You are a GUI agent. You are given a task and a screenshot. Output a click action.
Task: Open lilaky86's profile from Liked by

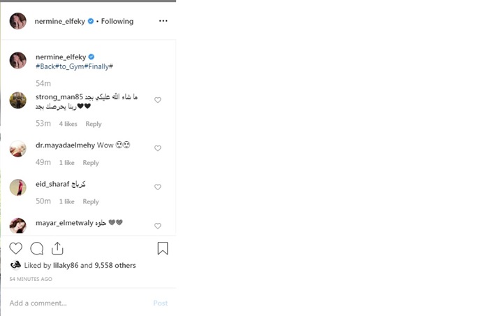pos(65,266)
